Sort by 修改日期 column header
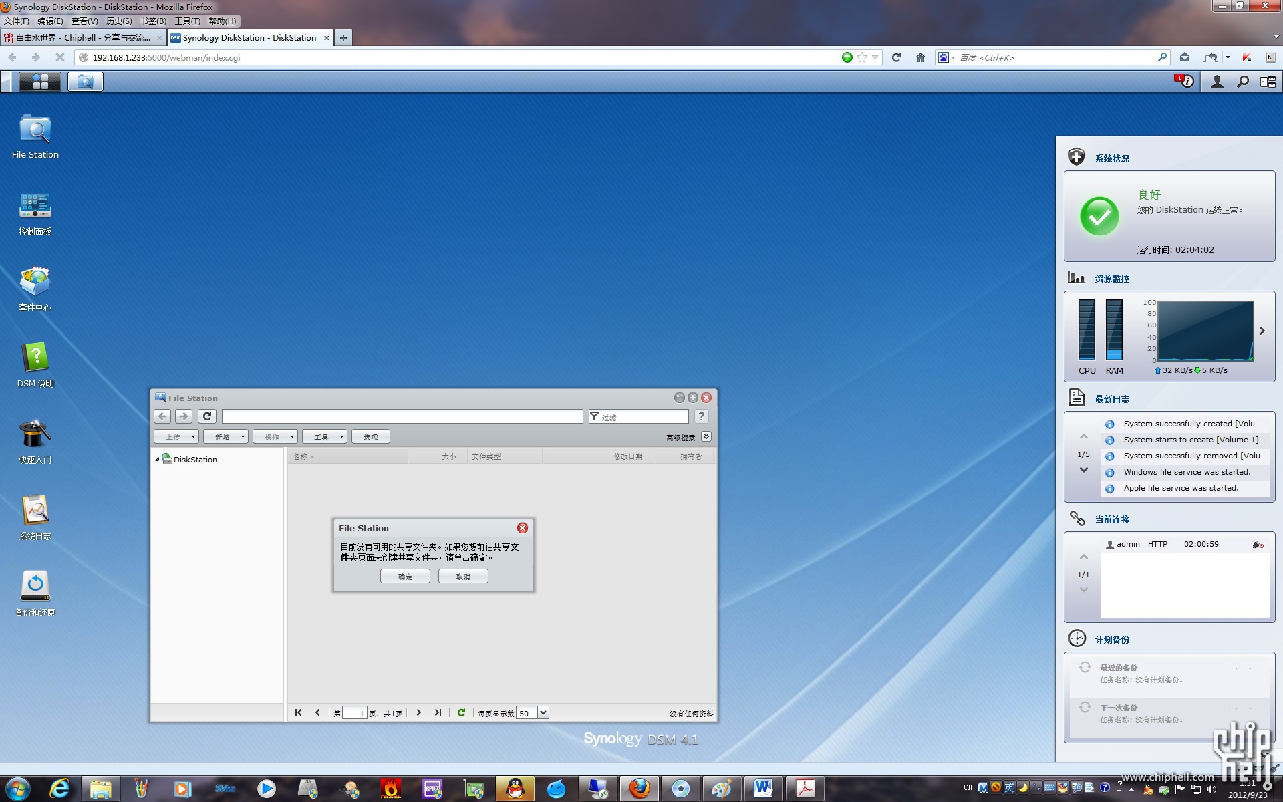The image size is (1283, 802). click(x=598, y=456)
